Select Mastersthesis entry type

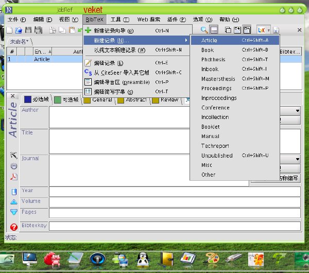[235, 79]
